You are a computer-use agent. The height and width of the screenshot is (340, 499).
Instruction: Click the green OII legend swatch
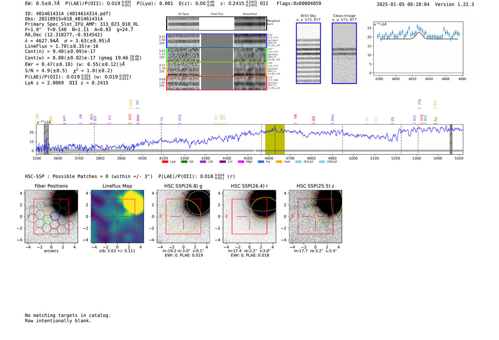point(184,162)
